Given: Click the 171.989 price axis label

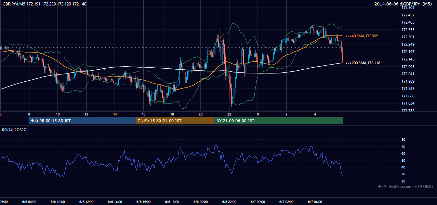Looking at the screenshot, I should pos(408,81).
